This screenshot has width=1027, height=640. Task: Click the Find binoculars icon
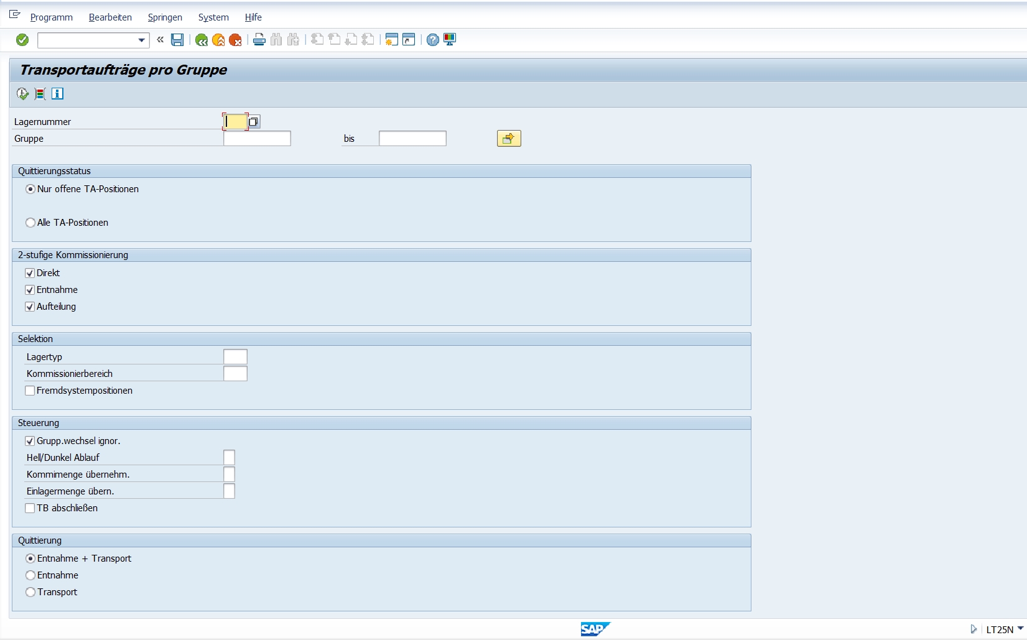click(276, 40)
